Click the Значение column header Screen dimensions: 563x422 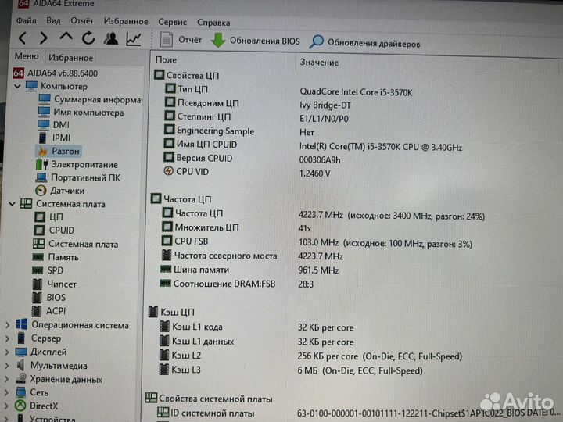click(x=319, y=62)
